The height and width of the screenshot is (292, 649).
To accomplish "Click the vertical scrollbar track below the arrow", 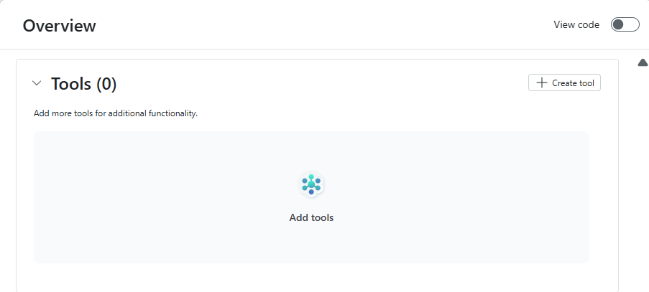I will (x=643, y=179).
